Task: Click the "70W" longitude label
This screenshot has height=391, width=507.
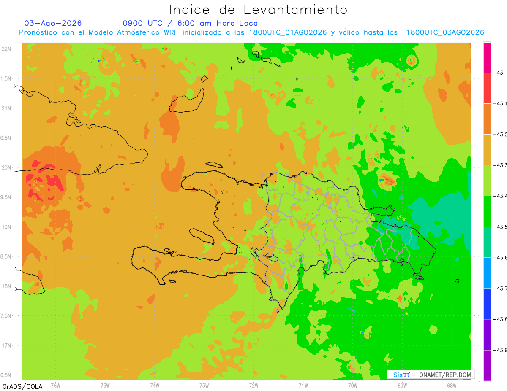Action: [x=353, y=385]
